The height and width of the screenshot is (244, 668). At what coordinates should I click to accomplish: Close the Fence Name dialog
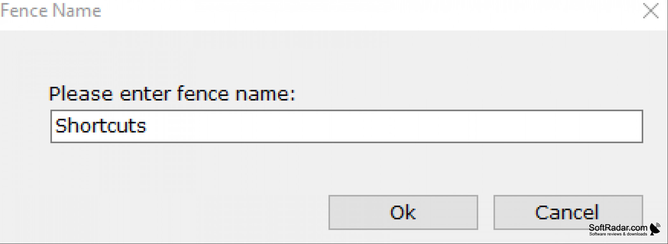pyautogui.click(x=651, y=11)
